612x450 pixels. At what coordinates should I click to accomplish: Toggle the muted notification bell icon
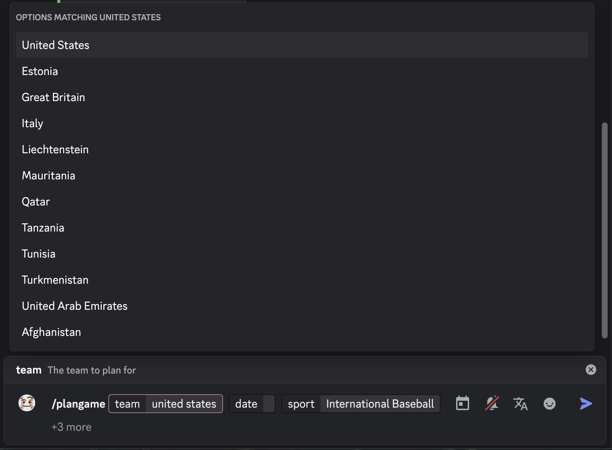(x=492, y=404)
